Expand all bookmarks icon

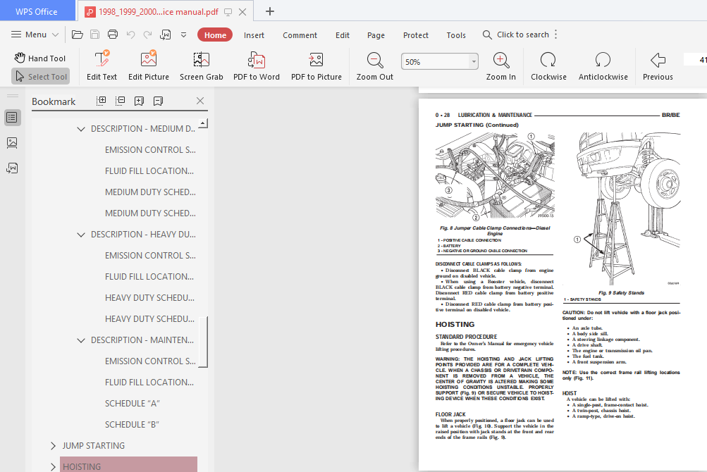tap(102, 101)
